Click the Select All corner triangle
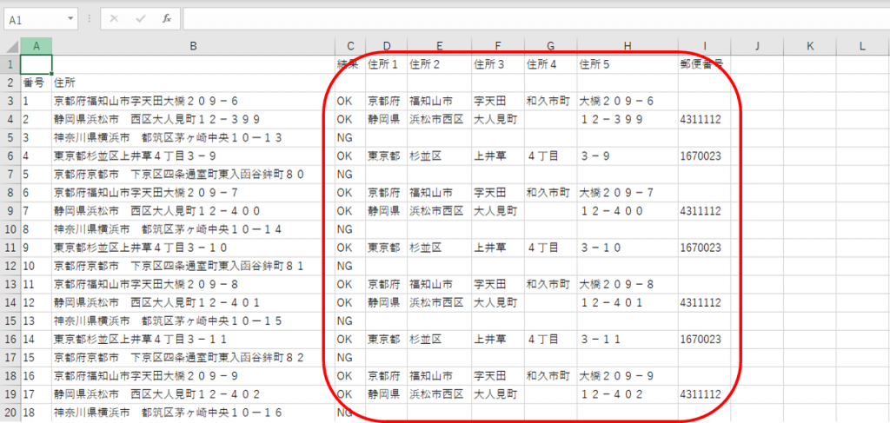Screen dimensions: 890x423 (x=10, y=47)
